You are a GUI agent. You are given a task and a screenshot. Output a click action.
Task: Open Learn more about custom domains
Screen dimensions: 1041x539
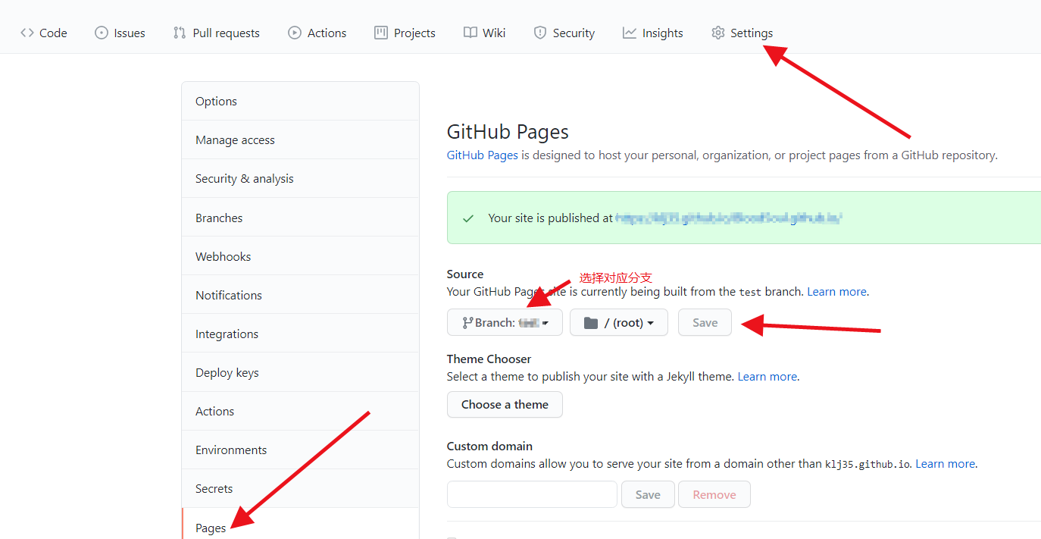tap(946, 463)
